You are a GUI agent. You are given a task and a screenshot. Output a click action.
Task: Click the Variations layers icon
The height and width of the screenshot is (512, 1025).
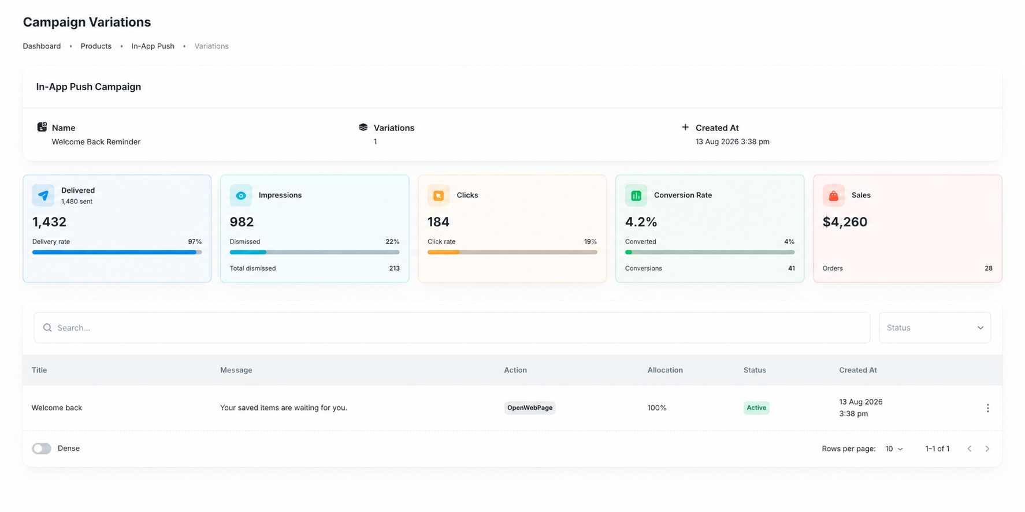[363, 127]
